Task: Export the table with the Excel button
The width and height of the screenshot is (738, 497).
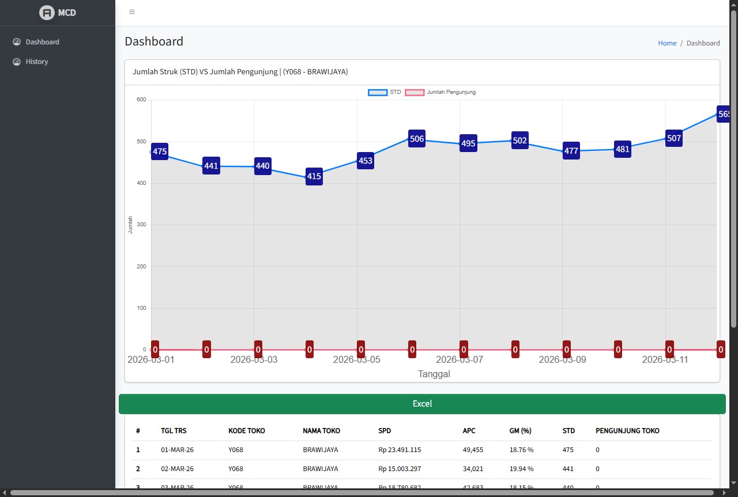Action: pos(422,404)
